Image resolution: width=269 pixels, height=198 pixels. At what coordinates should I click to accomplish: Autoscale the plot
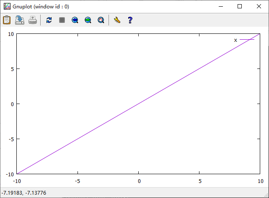click(101, 20)
